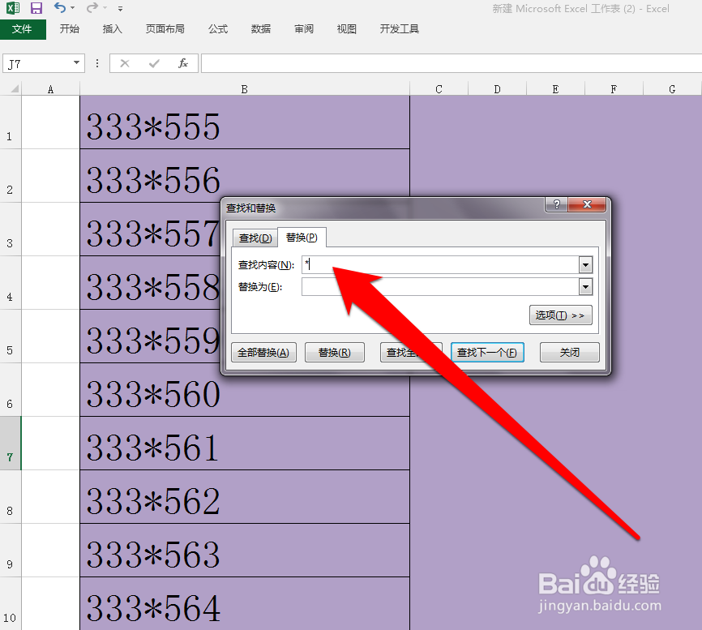Select row 1 header
The width and height of the screenshot is (702, 630).
pyautogui.click(x=11, y=122)
